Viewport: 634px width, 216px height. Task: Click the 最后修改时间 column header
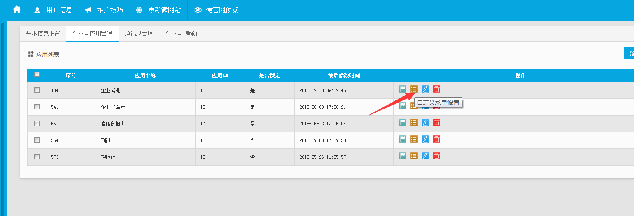tap(344, 75)
